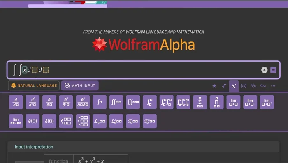Screen dimensions: 288x163
Task: Insert the second partial derivative ∂²/∂²□ template
Action: (x=66, y=102)
